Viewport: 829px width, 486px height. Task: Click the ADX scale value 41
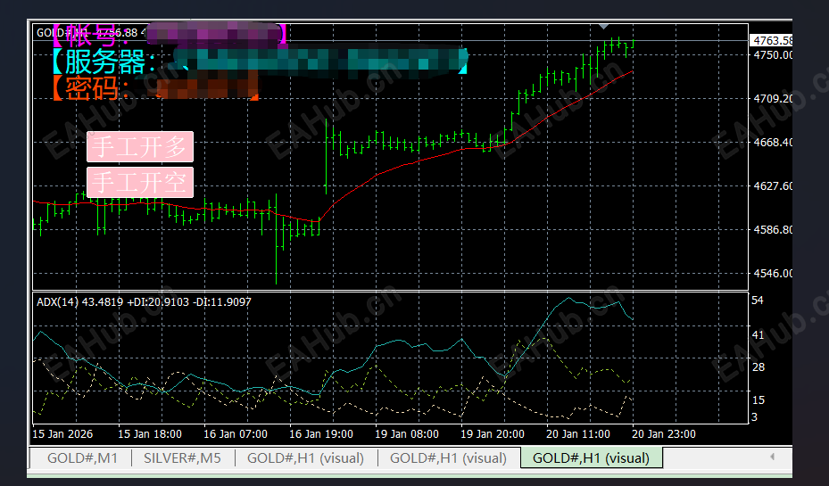(x=758, y=335)
